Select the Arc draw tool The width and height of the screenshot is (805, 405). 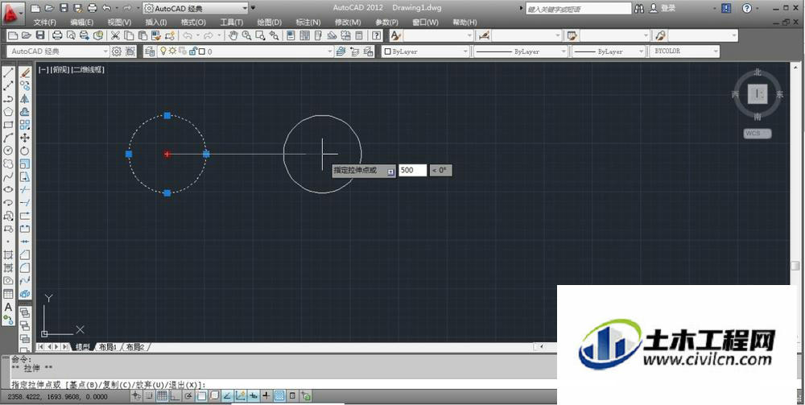tap(8, 138)
